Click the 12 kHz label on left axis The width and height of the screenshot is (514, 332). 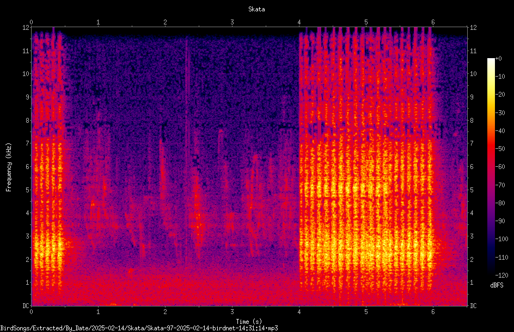click(x=26, y=28)
